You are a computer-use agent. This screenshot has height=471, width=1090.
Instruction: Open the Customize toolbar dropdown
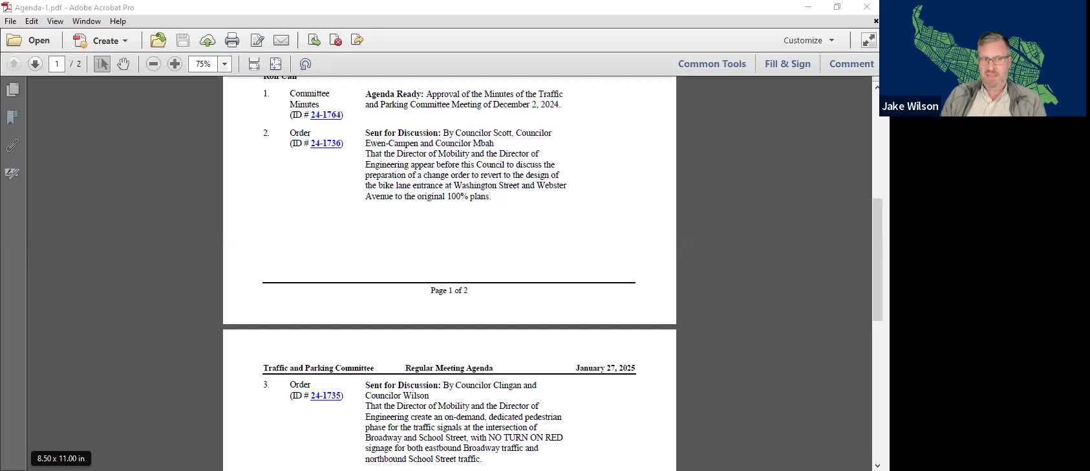[809, 40]
